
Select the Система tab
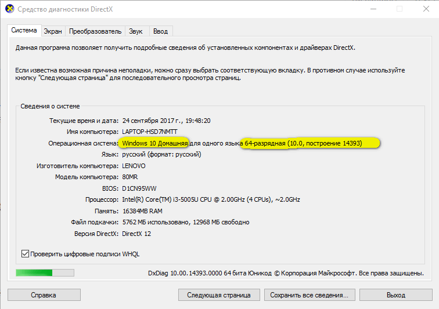point(24,31)
